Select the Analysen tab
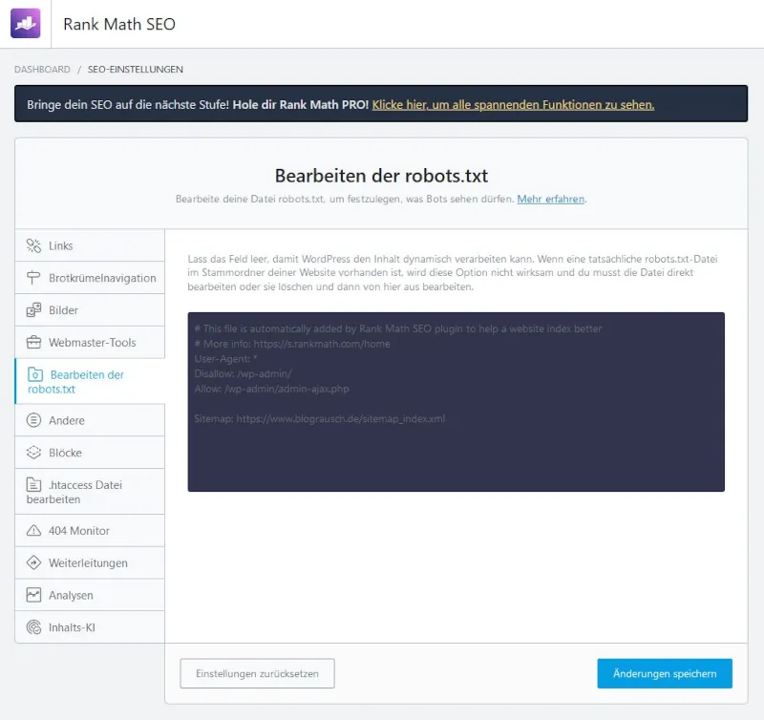The image size is (764, 720). click(90, 595)
